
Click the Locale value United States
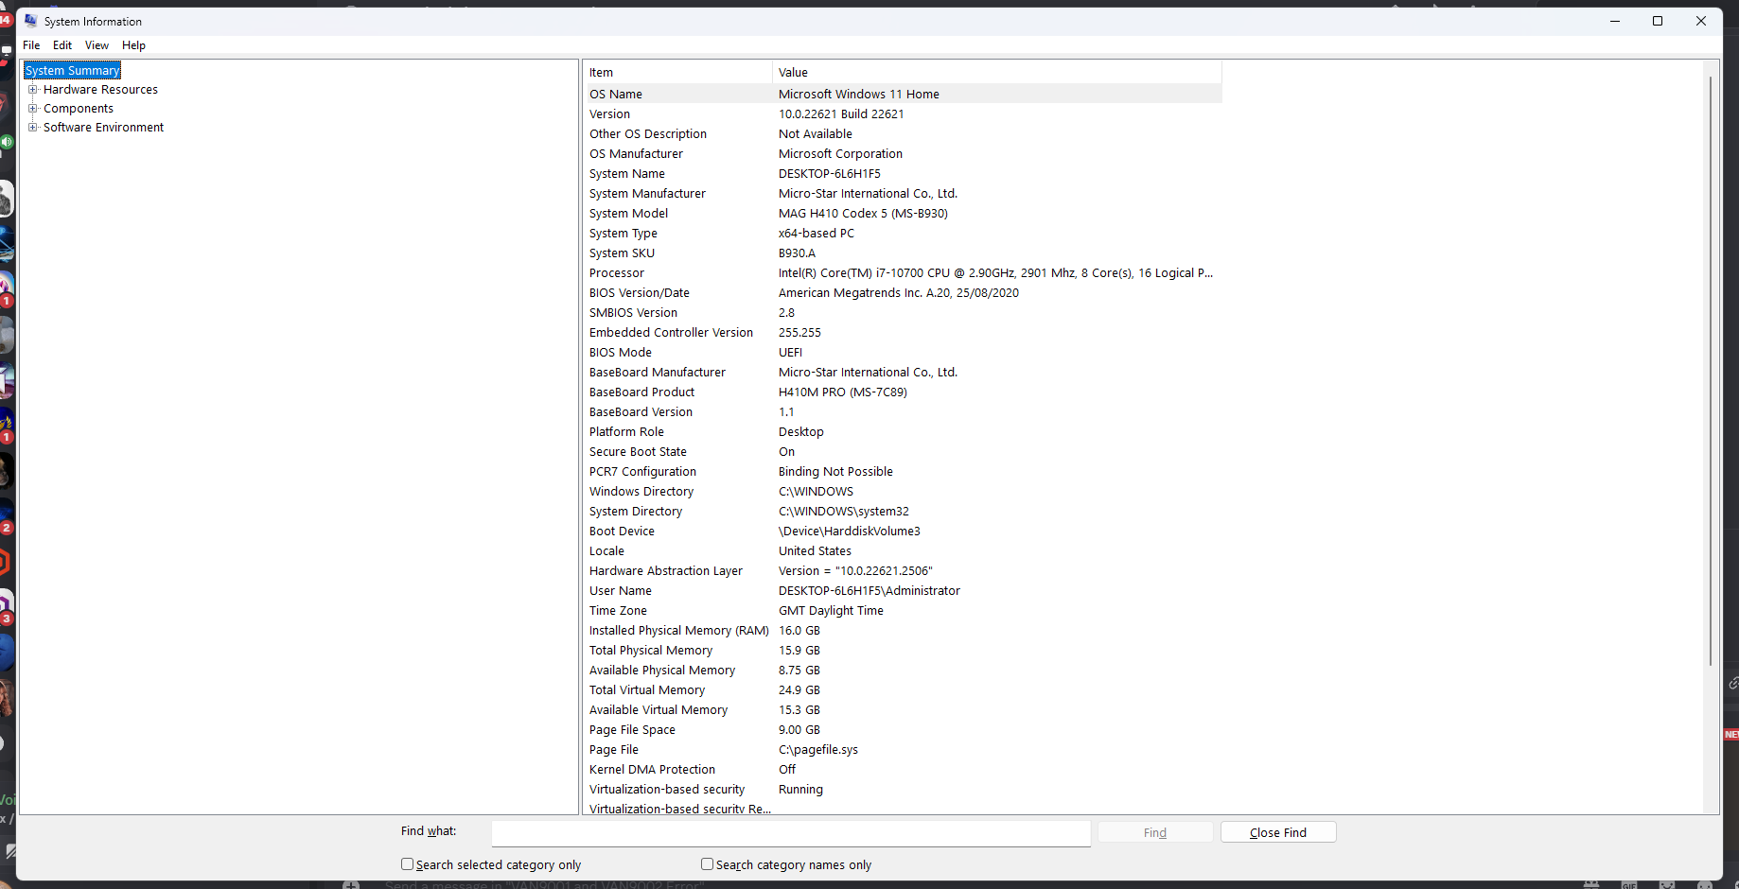(815, 551)
